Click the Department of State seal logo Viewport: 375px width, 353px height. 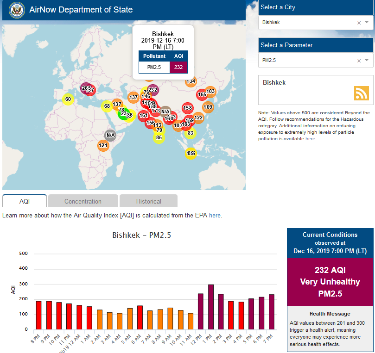pyautogui.click(x=17, y=10)
